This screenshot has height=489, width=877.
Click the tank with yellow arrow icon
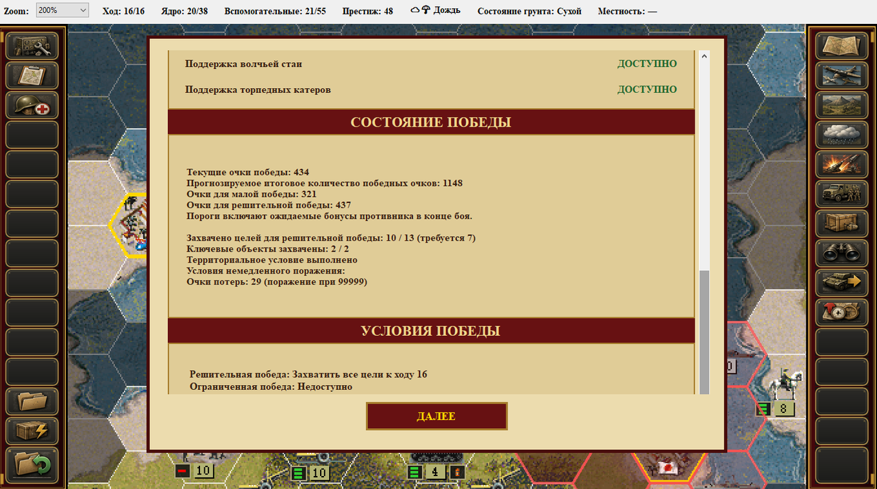coord(841,283)
